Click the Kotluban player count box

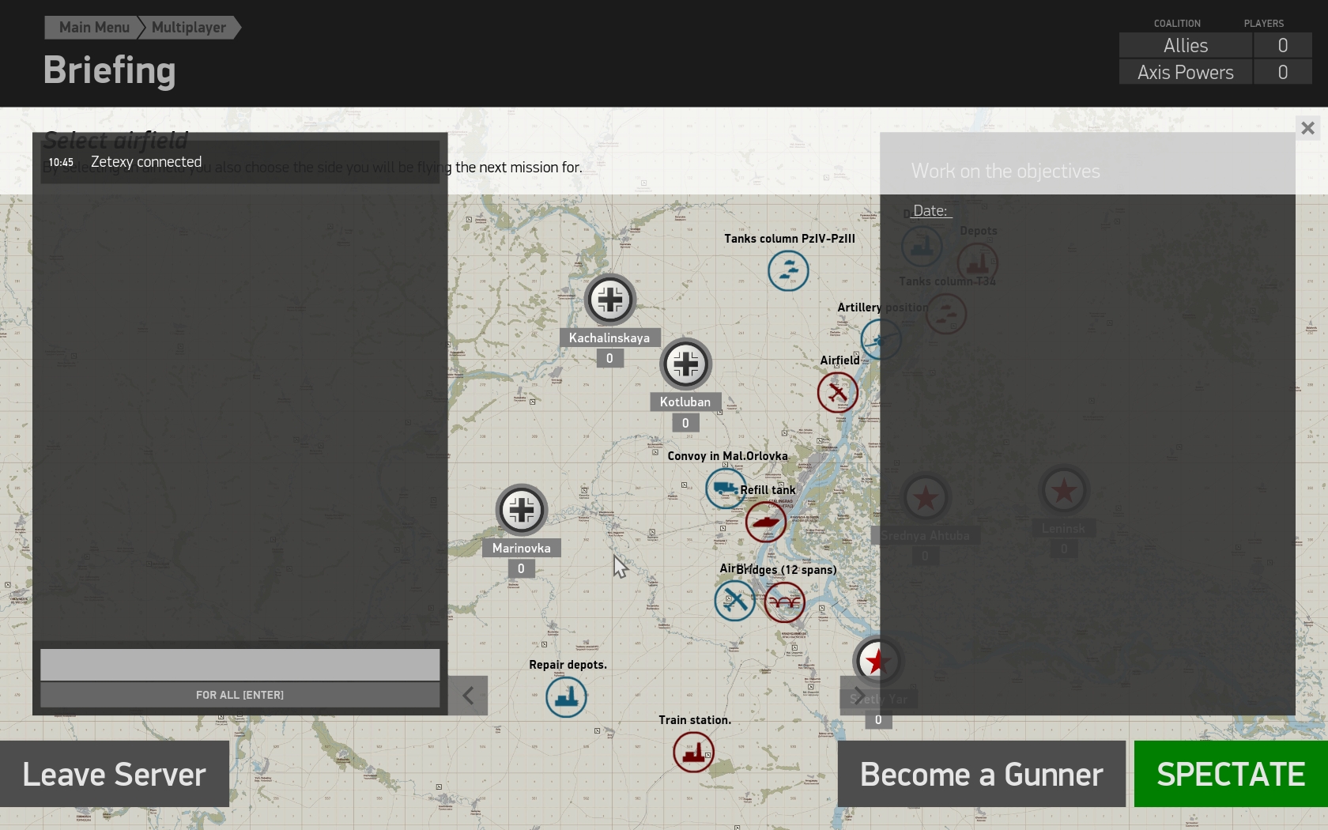coord(685,424)
